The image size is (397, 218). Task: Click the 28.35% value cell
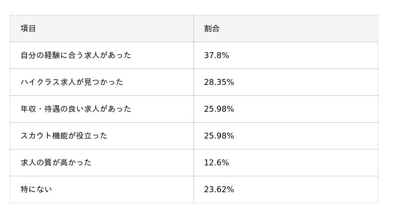(219, 82)
